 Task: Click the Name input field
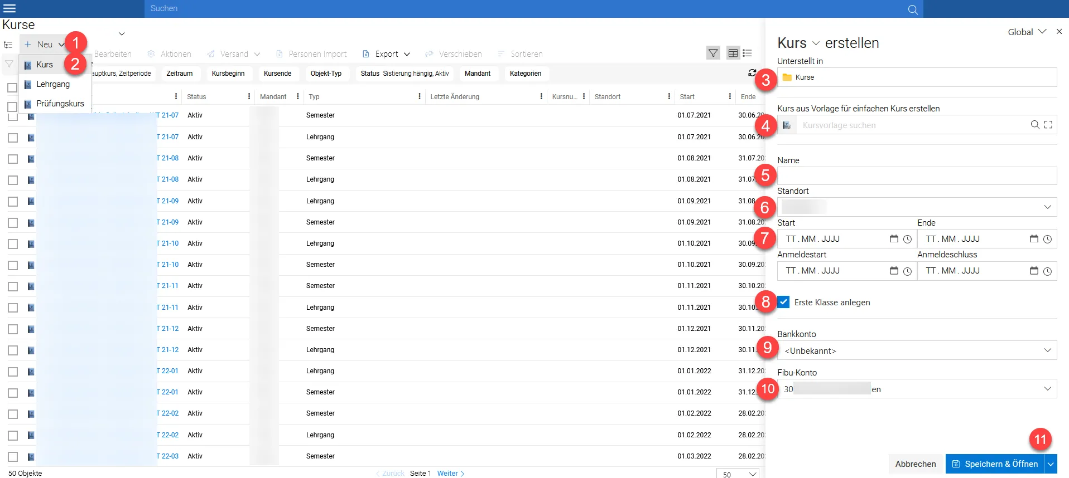tap(917, 176)
